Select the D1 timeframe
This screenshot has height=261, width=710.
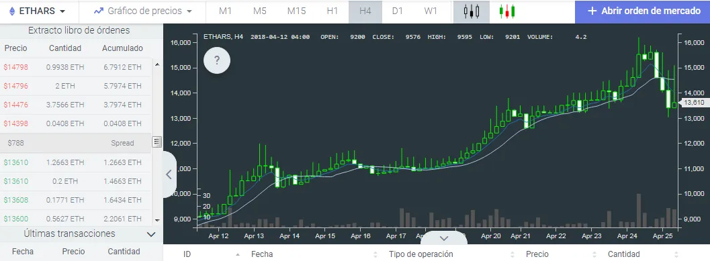(397, 11)
